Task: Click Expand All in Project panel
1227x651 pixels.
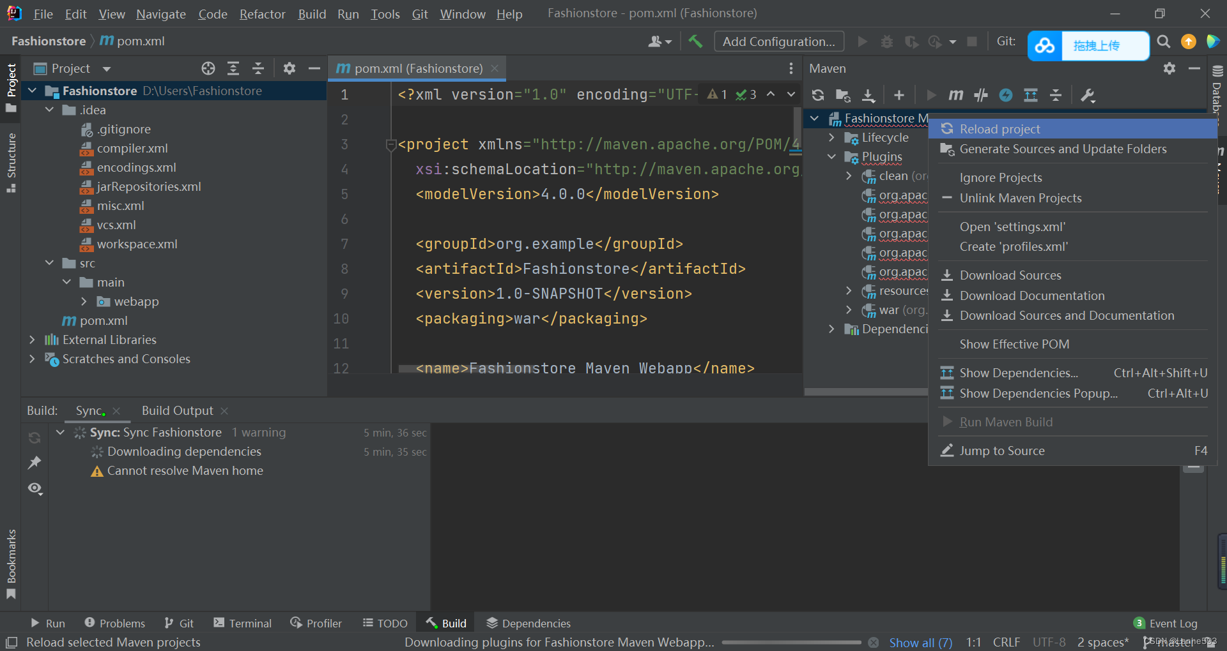Action: tap(233, 68)
